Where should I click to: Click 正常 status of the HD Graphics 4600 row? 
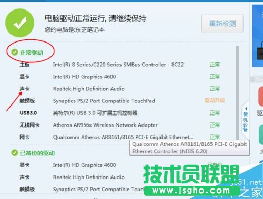pos(215,77)
